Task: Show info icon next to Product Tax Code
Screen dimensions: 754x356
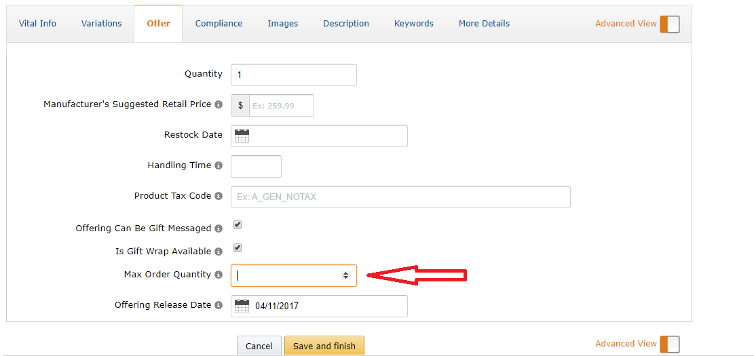Action: pyautogui.click(x=219, y=196)
